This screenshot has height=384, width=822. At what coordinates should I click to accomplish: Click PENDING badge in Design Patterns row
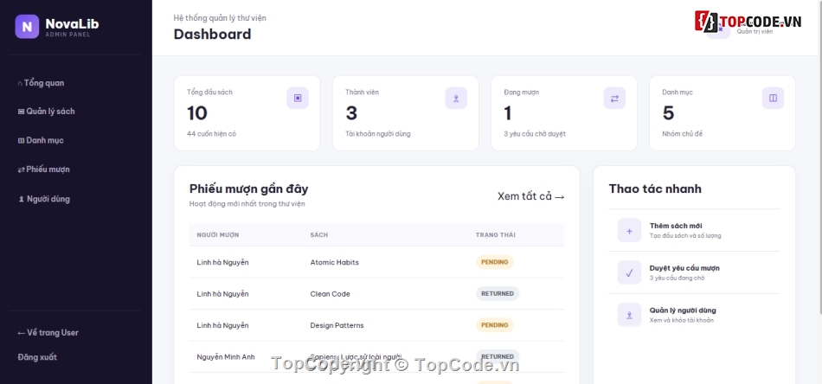pyautogui.click(x=494, y=325)
